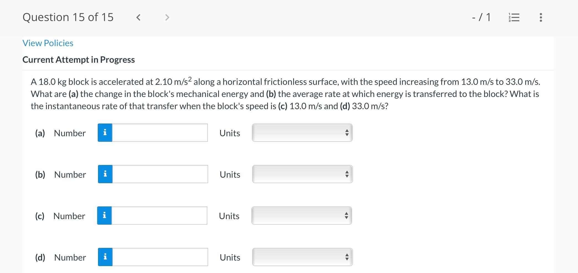Click the next question arrow

(167, 17)
